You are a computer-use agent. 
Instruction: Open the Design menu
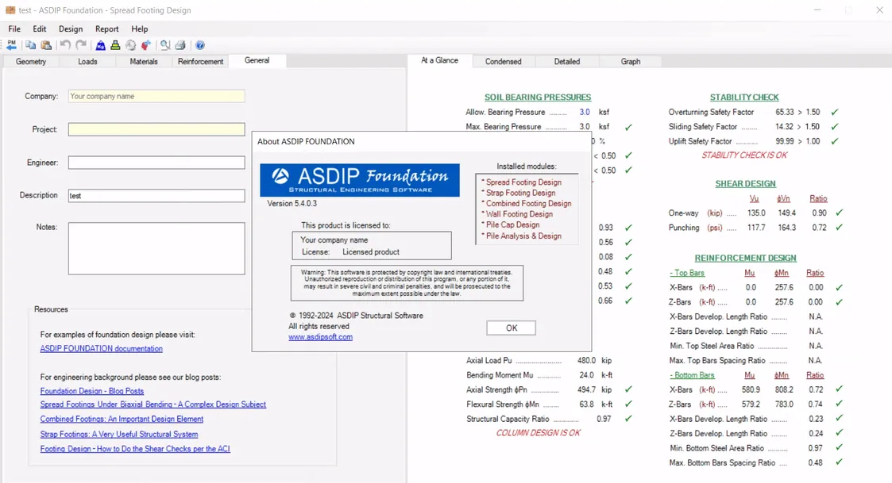pyautogui.click(x=71, y=29)
